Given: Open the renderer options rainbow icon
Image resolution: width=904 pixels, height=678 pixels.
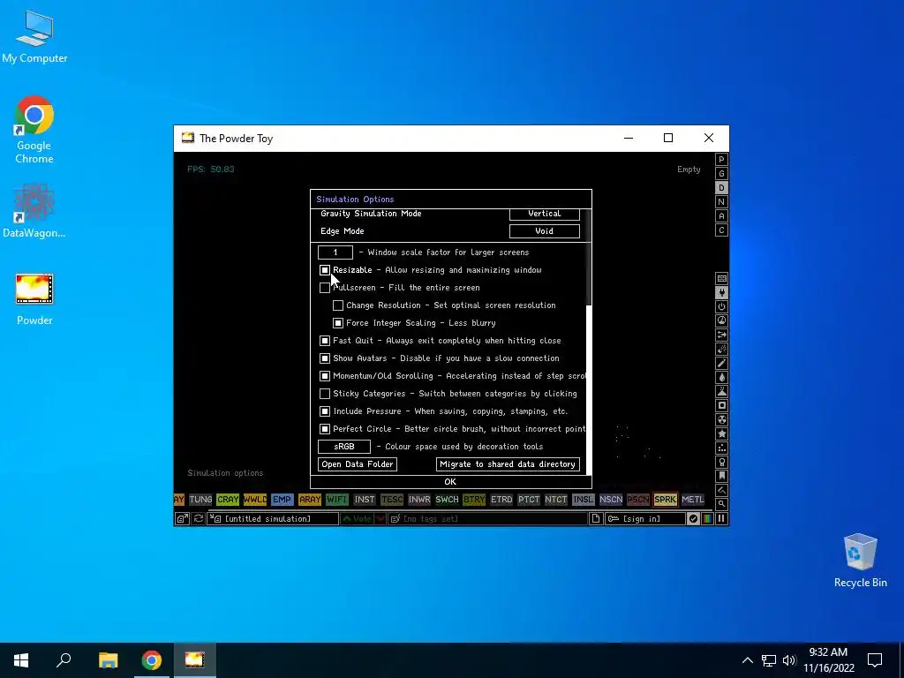Looking at the screenshot, I should [x=707, y=519].
